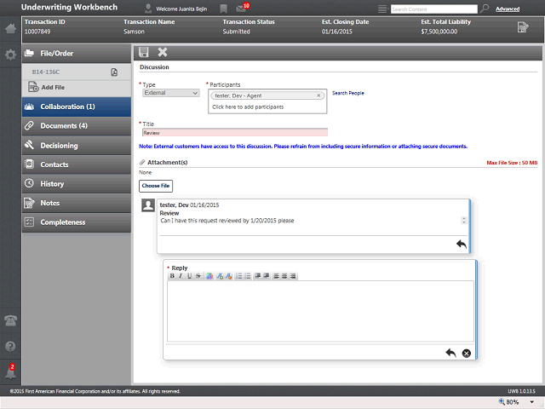Click message scroll stepper in Review post
The height and width of the screenshot is (409, 545).
point(463,221)
